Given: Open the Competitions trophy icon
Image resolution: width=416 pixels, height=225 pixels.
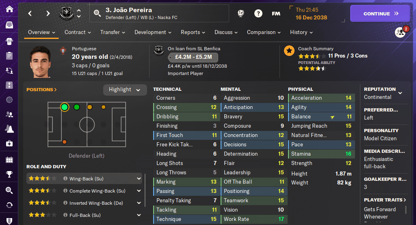Looking at the screenshot, I should [x=9, y=175].
